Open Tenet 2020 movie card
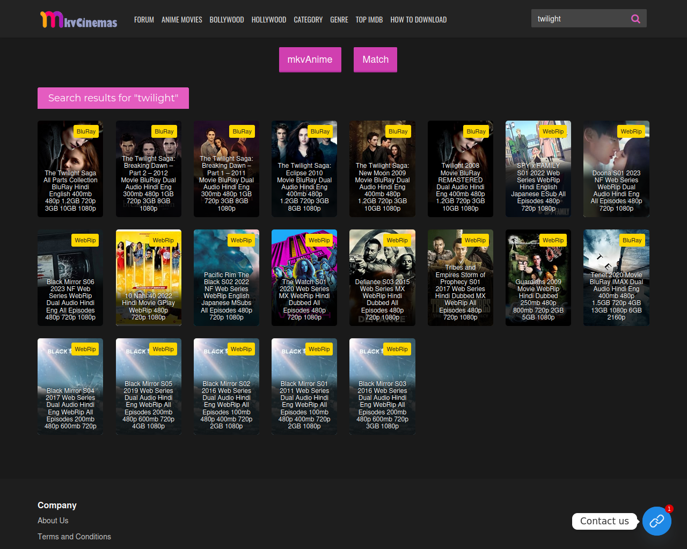687x549 pixels. [x=616, y=278]
